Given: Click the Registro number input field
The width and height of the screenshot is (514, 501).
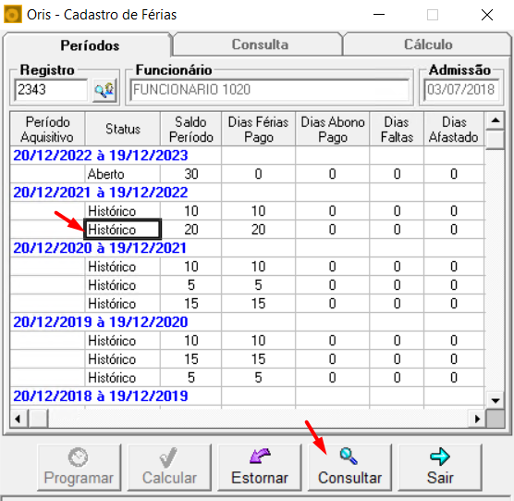Looking at the screenshot, I should click(52, 90).
